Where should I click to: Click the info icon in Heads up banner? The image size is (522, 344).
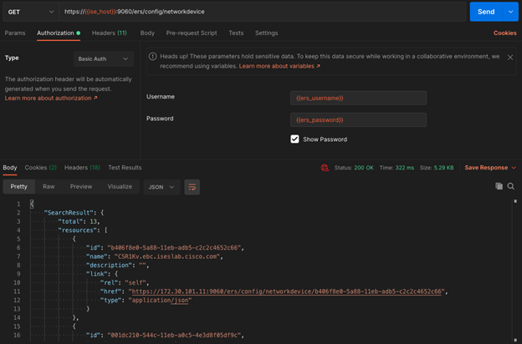(152, 57)
